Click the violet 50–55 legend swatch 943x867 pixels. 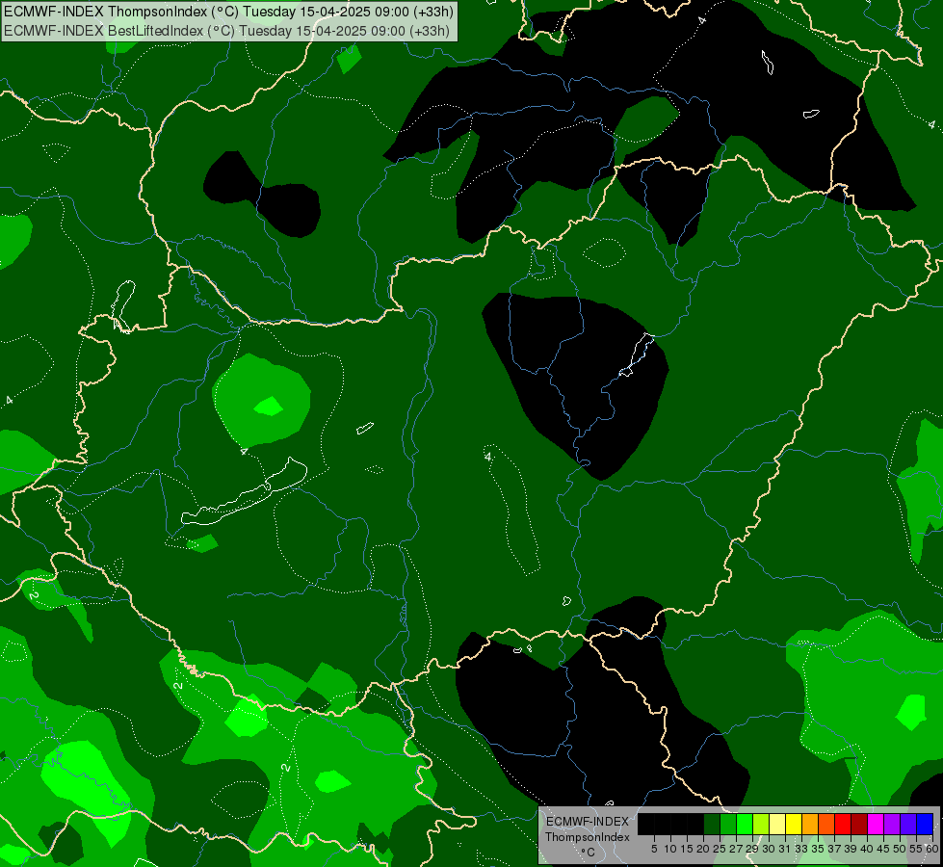908,824
